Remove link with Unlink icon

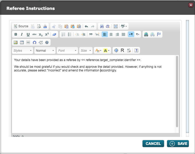click(x=153, y=34)
